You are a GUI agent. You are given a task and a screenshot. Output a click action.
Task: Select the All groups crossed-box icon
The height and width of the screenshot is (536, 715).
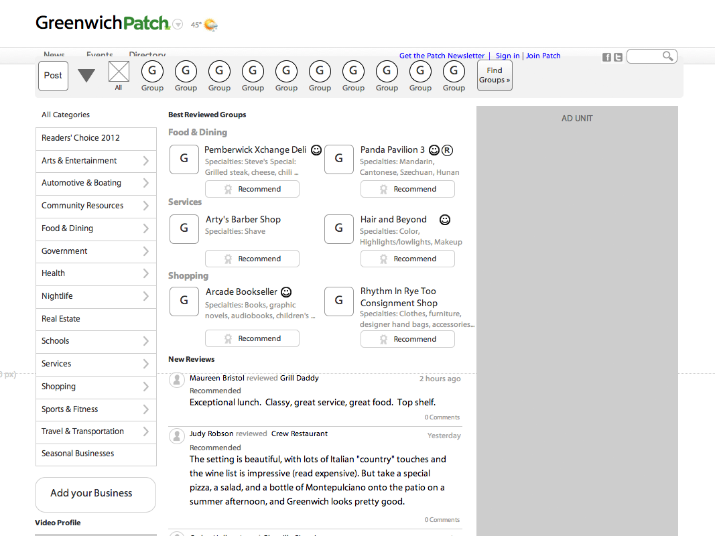[x=119, y=72]
